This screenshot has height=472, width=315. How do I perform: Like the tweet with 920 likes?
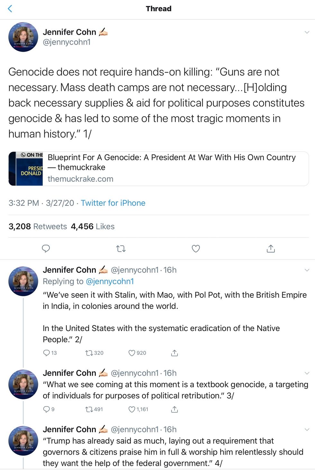pyautogui.click(x=132, y=353)
